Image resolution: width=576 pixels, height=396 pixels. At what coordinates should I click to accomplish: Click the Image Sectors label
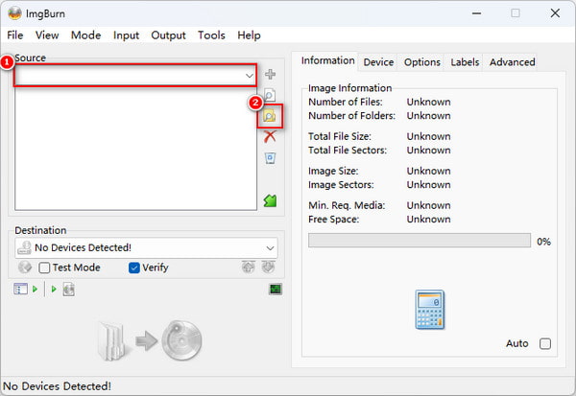341,185
